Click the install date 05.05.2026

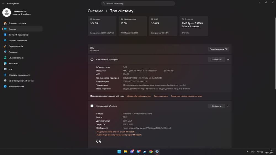click(x=128, y=121)
